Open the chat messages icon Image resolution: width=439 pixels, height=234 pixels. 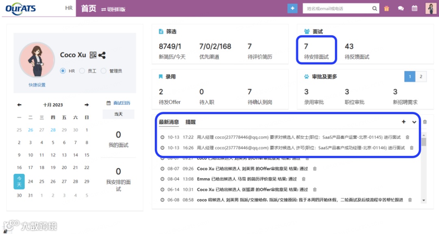[x=401, y=9]
